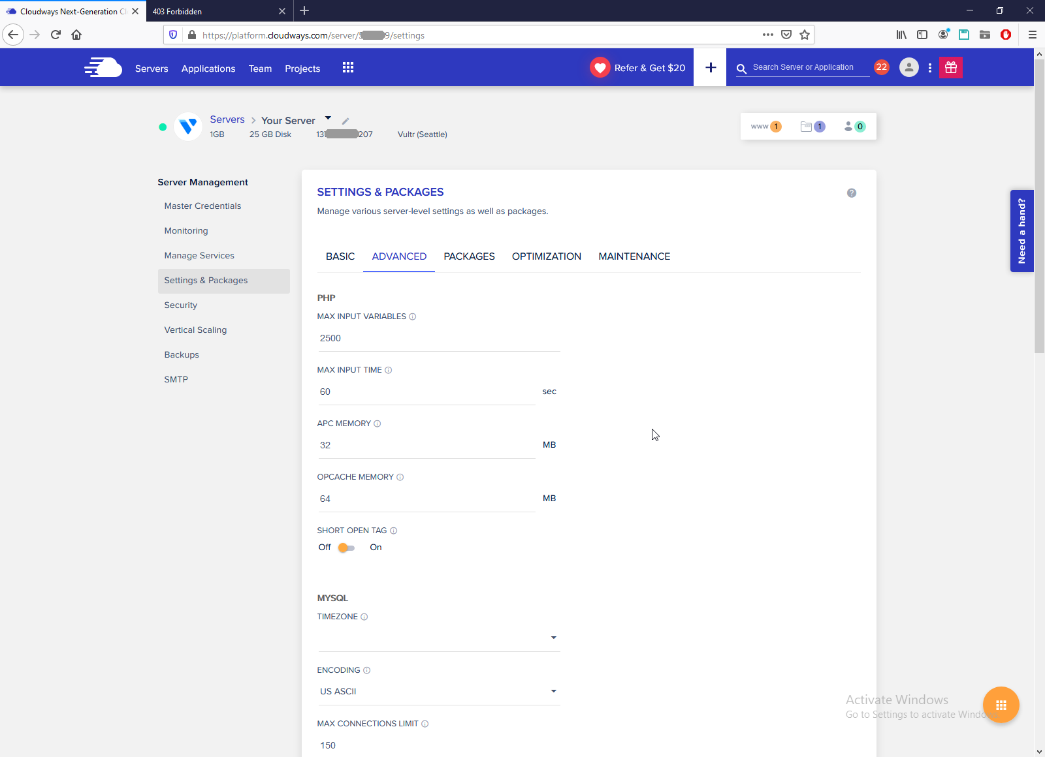Click the Settings & Packages help icon
Image resolution: width=1045 pixels, height=757 pixels.
852,193
